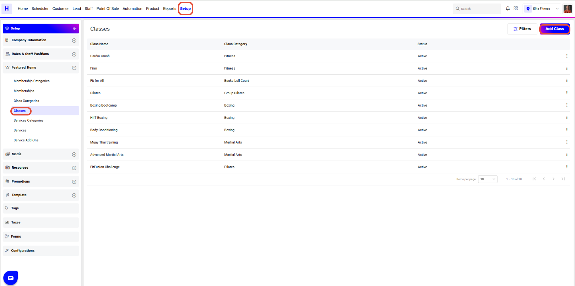
Task: Expand the Template section
Action: pyautogui.click(x=74, y=195)
